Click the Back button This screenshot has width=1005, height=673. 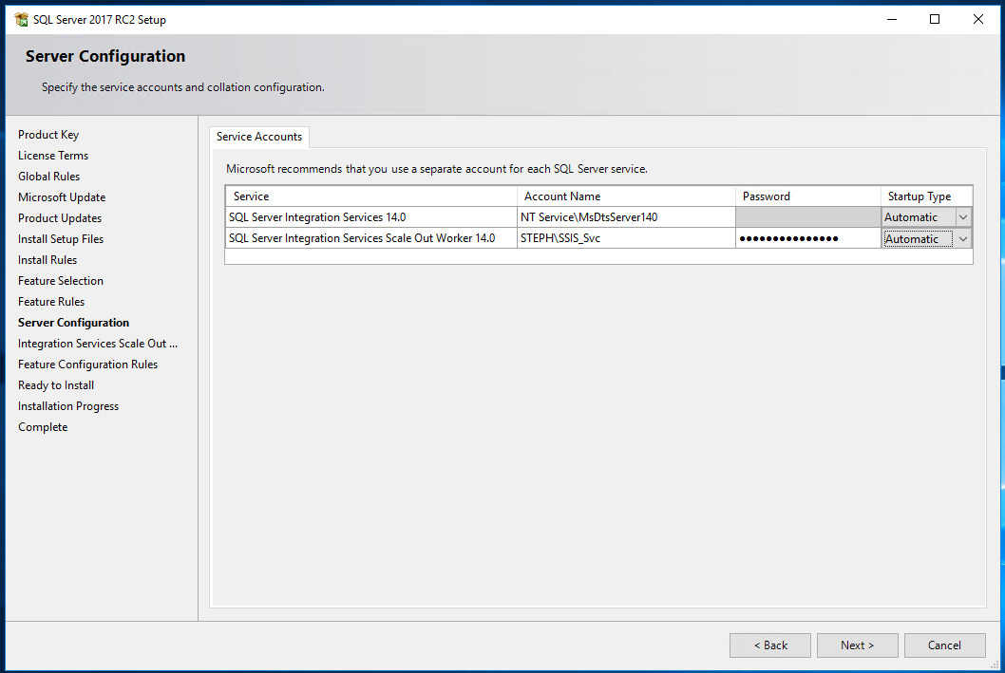769,645
